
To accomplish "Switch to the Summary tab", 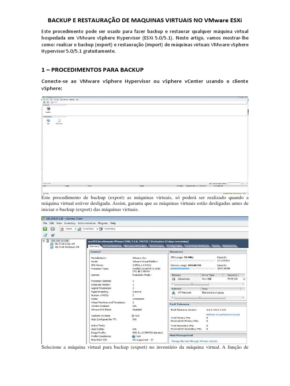I will coord(94,246).
